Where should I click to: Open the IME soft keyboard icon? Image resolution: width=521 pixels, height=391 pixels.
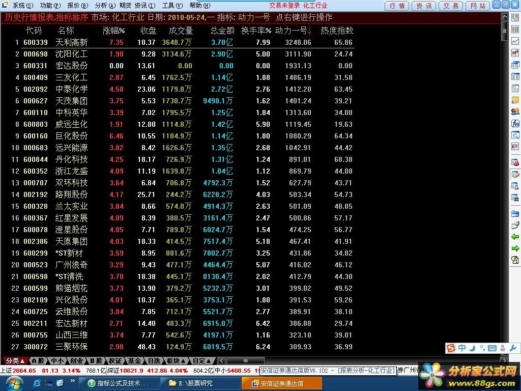tap(493, 348)
